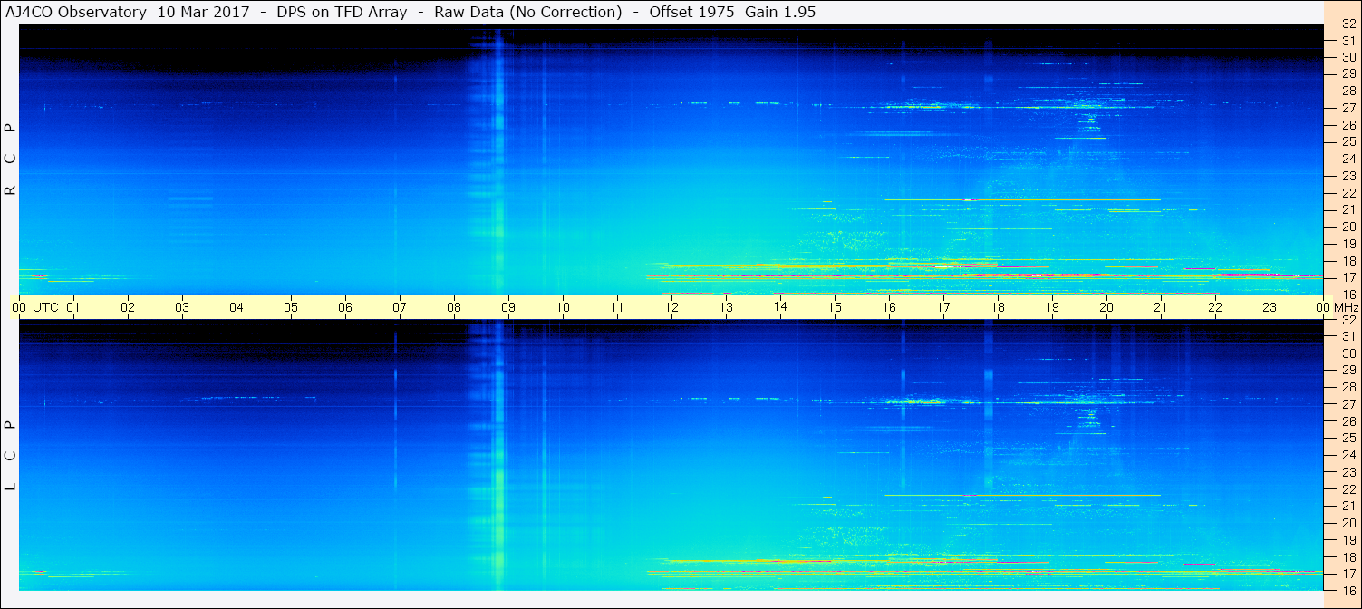
Task: Click the 31 MHz label in LCP panel
Action: coord(1348,336)
